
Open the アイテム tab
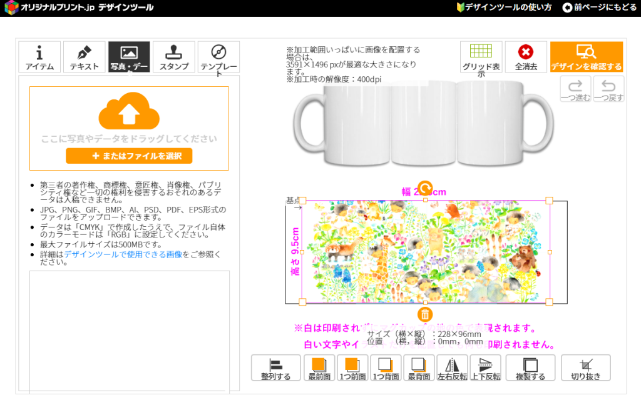[39, 57]
